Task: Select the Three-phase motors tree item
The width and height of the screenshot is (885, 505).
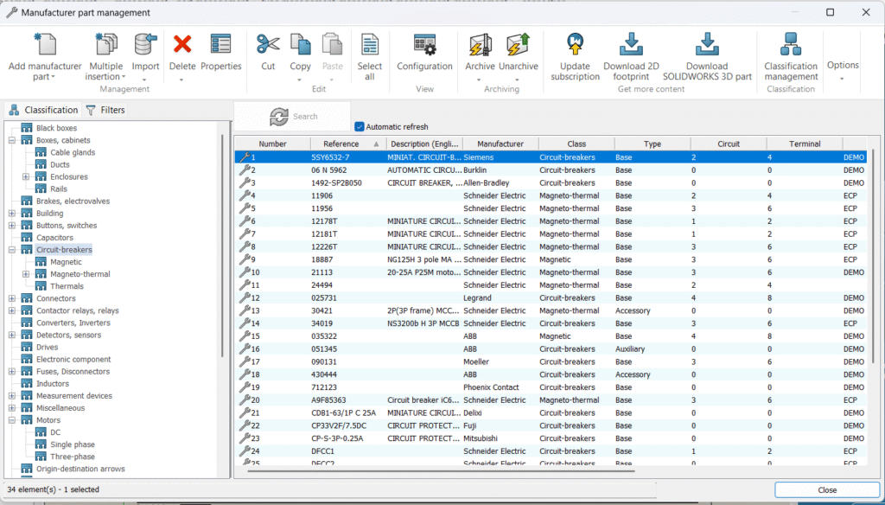Action: [73, 457]
